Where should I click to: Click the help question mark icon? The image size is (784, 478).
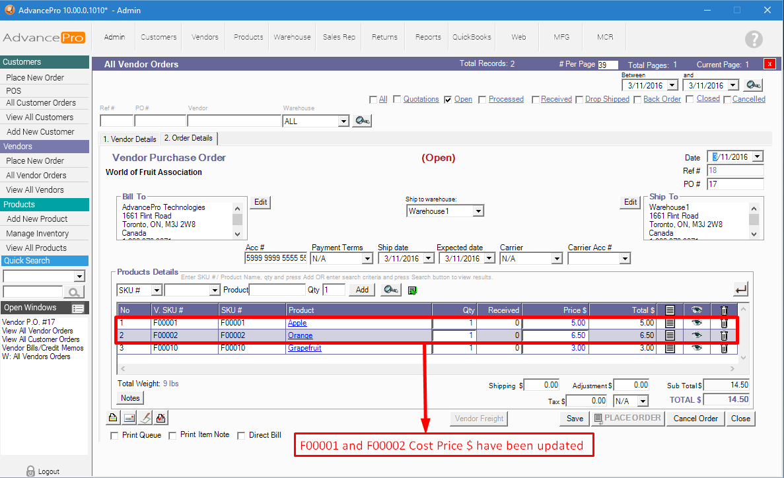click(x=753, y=39)
